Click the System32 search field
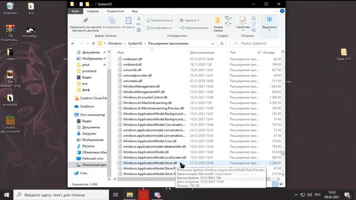356x200 pixels. pyautogui.click(x=256, y=43)
